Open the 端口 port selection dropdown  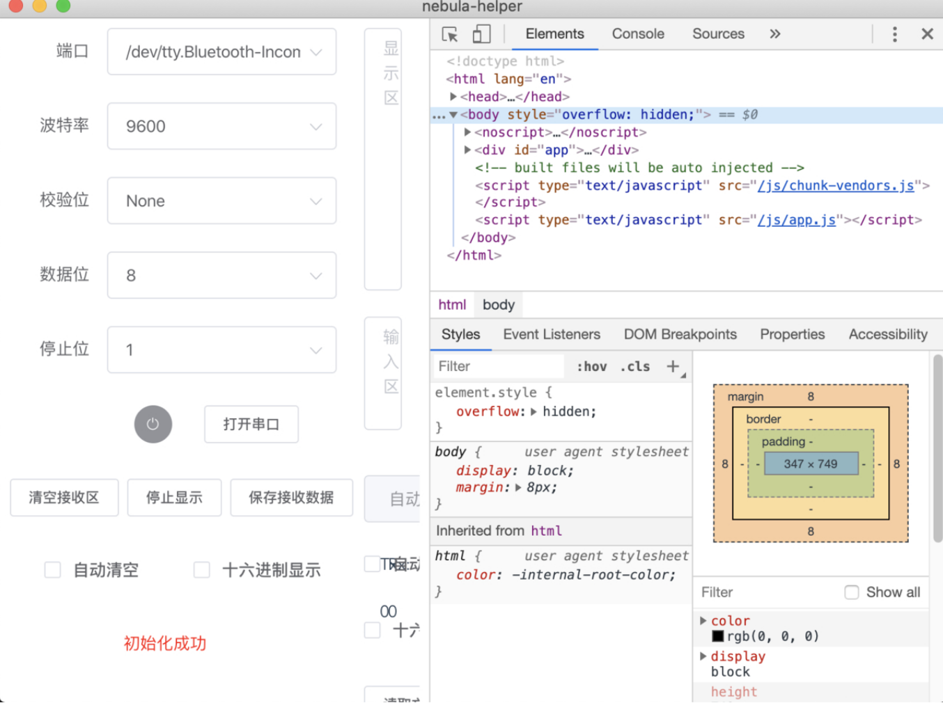(221, 52)
